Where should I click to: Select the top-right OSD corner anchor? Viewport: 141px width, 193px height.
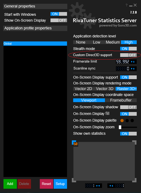click(134, 142)
